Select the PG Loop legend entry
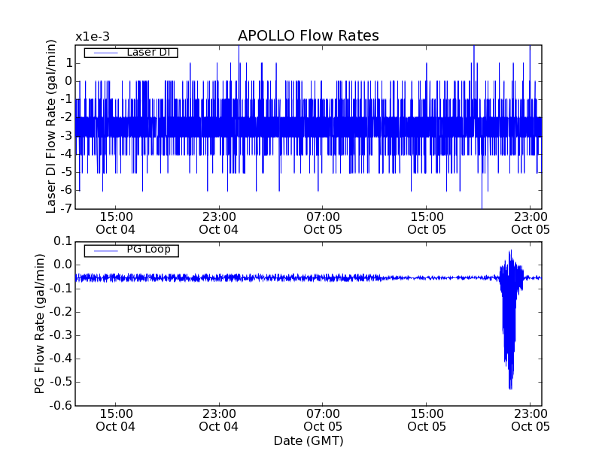Viewport: 602px width, 451px height. click(x=148, y=250)
